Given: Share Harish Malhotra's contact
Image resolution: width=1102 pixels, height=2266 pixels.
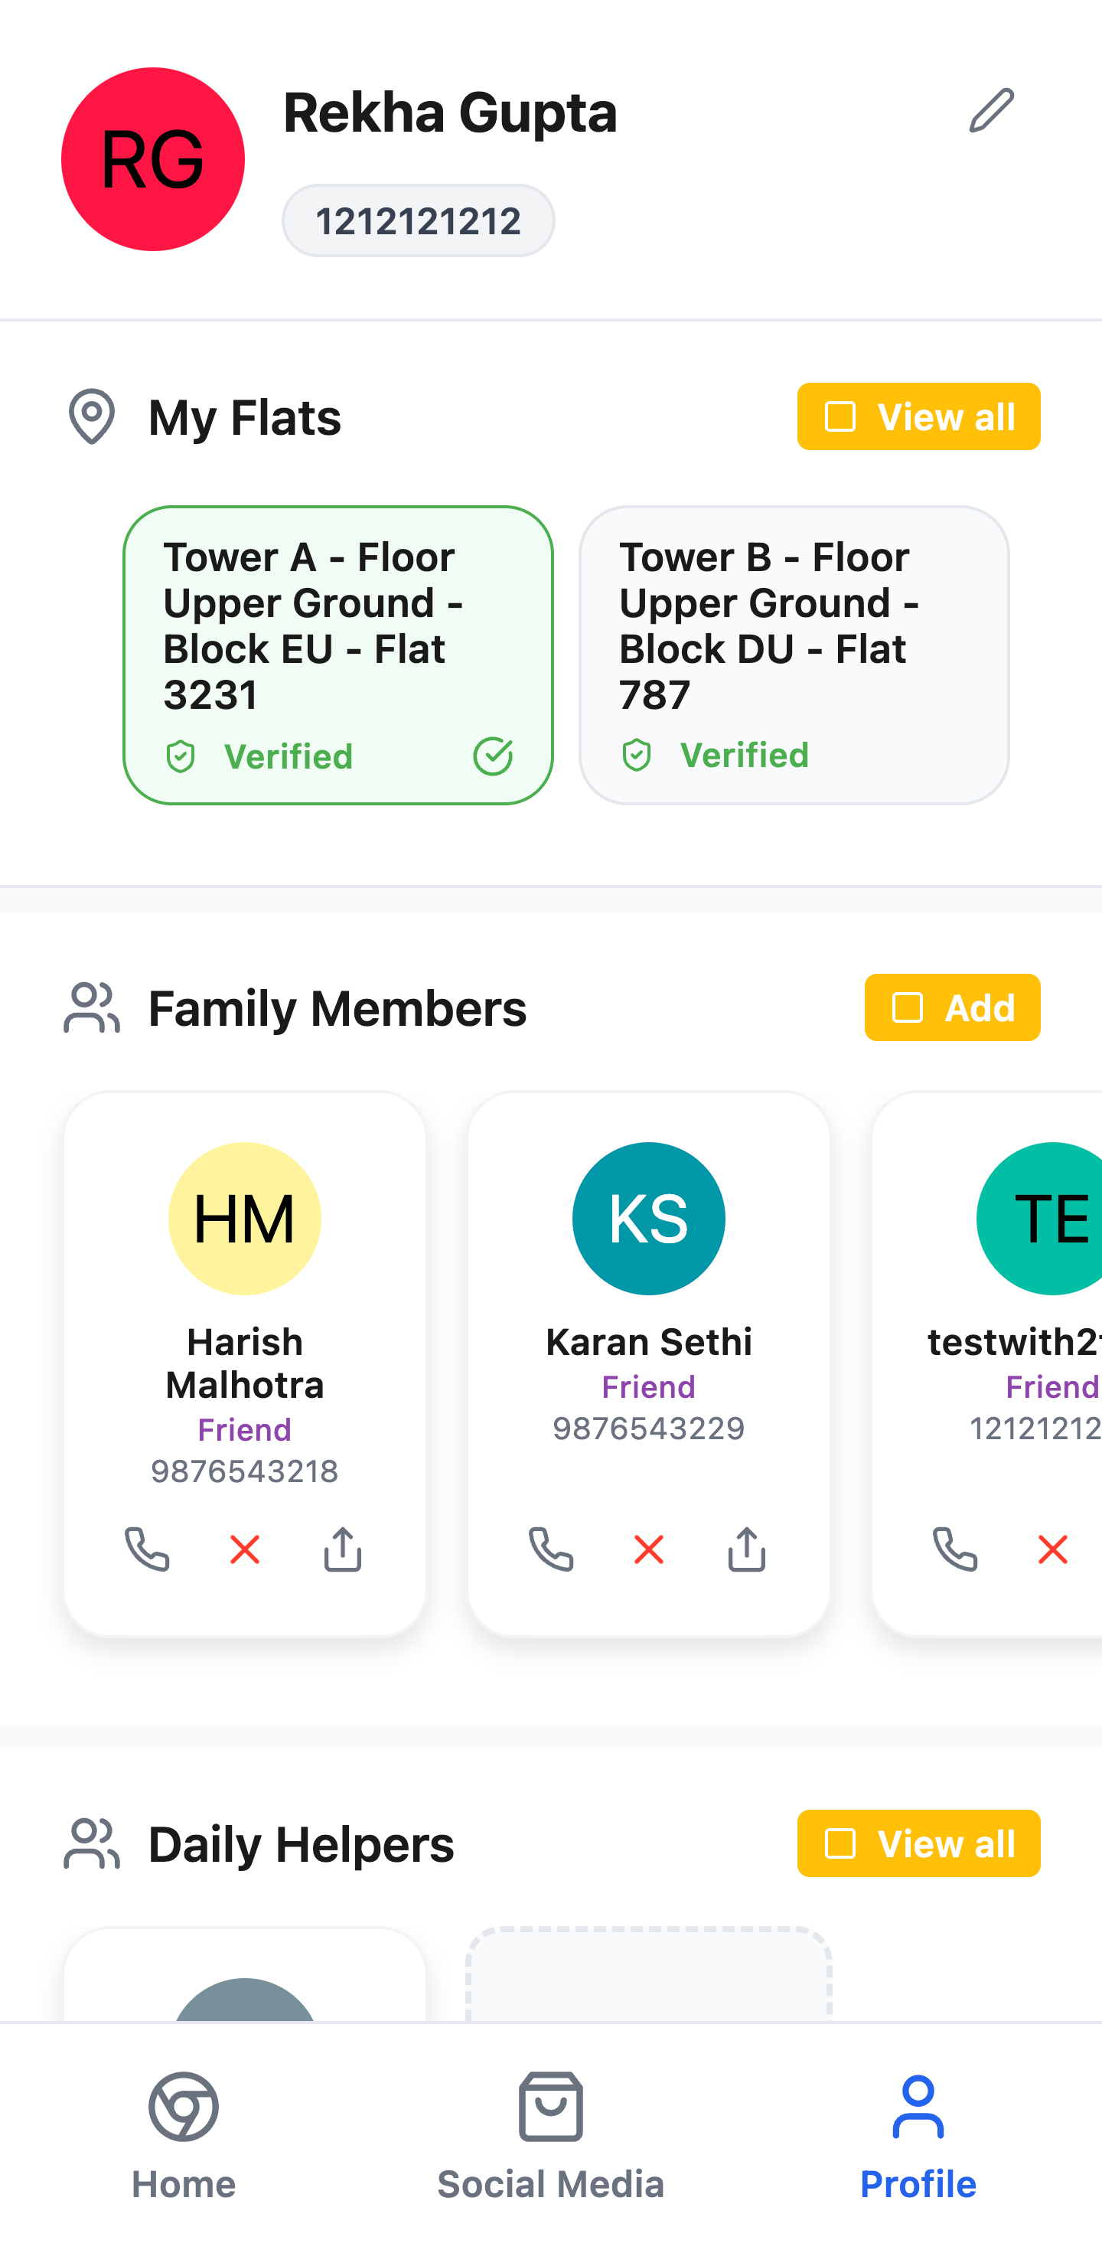Looking at the screenshot, I should (x=342, y=1549).
